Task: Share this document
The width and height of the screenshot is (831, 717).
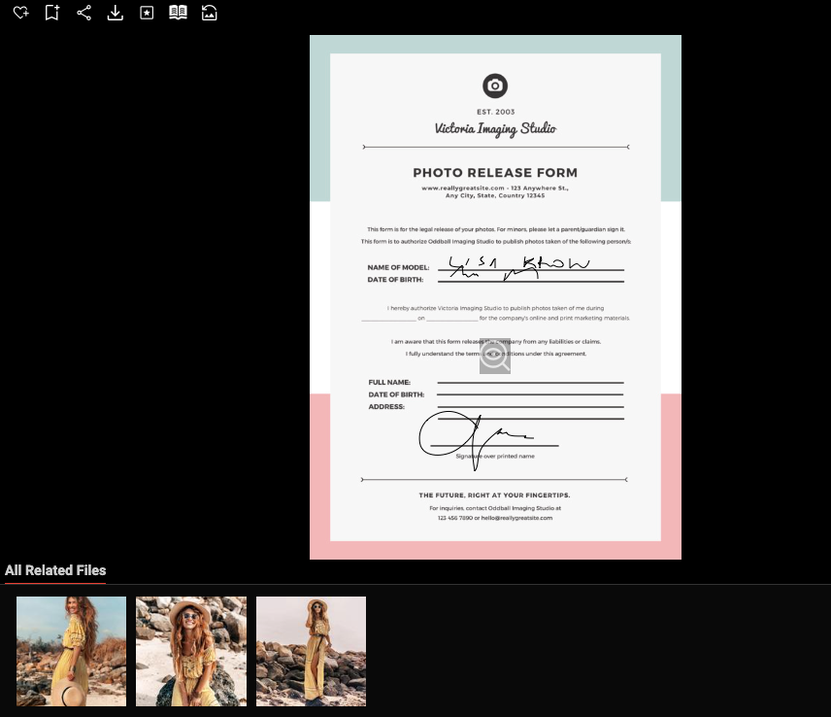Action: point(84,13)
